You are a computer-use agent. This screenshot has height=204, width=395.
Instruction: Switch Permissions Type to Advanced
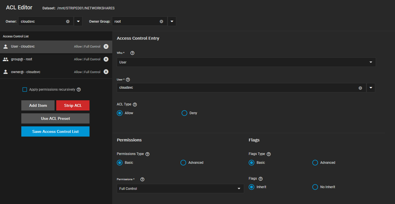click(x=183, y=163)
